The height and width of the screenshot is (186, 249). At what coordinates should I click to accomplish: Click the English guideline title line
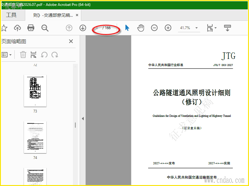(192, 116)
